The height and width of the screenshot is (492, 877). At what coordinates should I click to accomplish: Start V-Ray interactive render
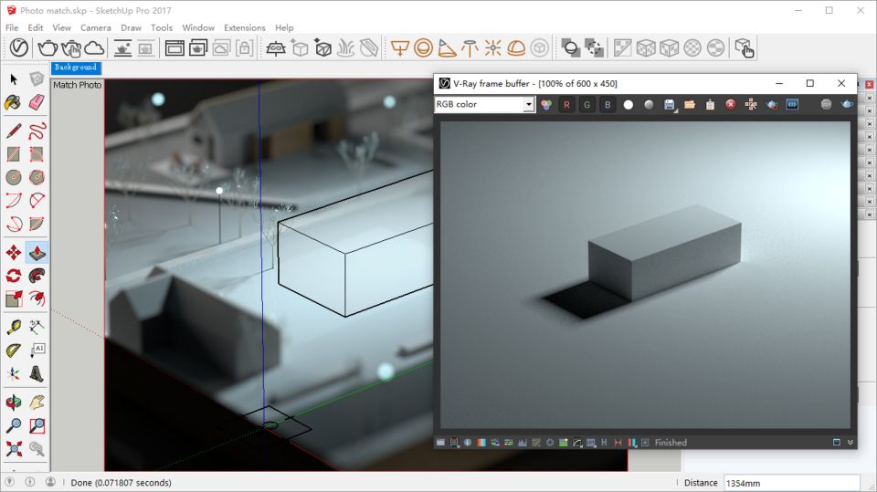(x=70, y=47)
